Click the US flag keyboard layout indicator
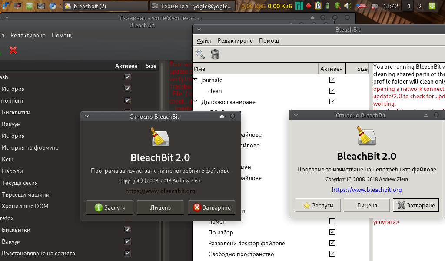The width and height of the screenshot is (445, 261). point(361,6)
